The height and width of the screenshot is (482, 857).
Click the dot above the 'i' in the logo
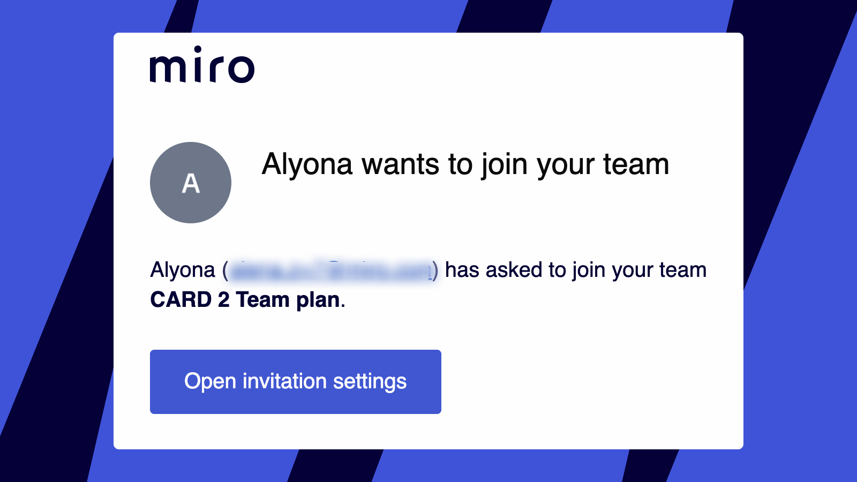[198, 50]
